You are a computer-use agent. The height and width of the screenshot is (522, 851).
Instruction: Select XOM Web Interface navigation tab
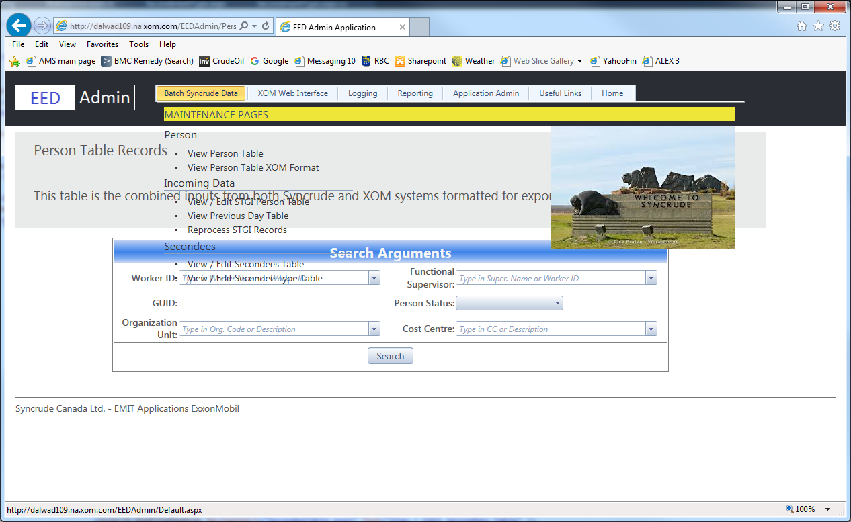[292, 93]
